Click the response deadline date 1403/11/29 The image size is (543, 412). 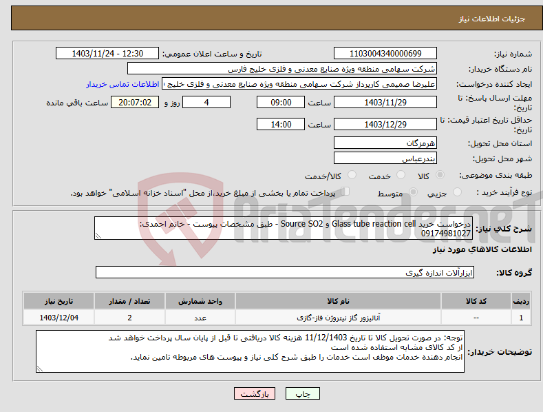pyautogui.click(x=385, y=102)
